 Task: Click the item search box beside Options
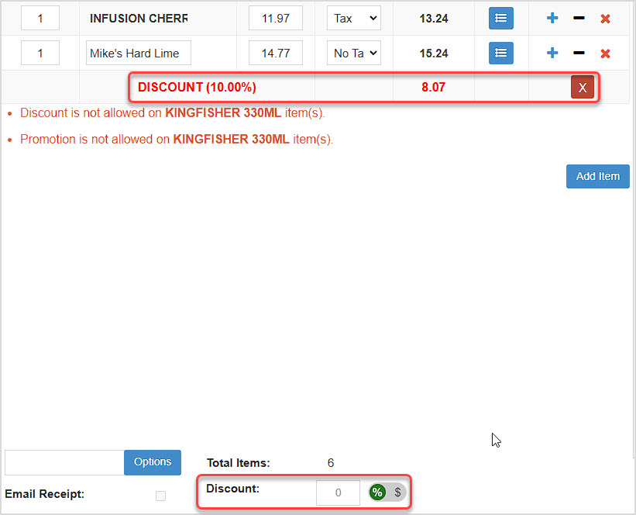(x=64, y=462)
